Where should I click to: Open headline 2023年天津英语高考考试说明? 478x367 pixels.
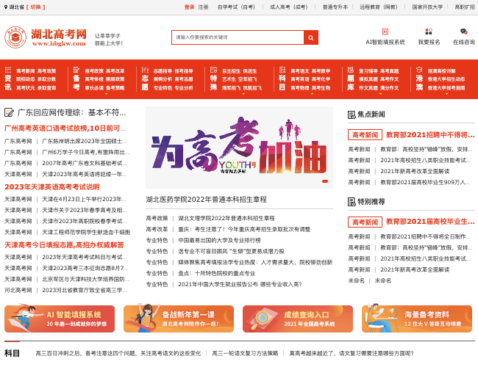[x=51, y=187]
